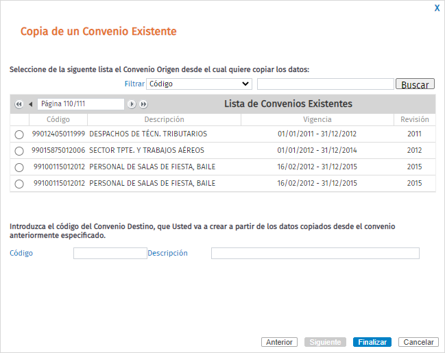This screenshot has width=445, height=353.
Task: Open the Filtrar Código dropdown
Action: click(x=199, y=84)
